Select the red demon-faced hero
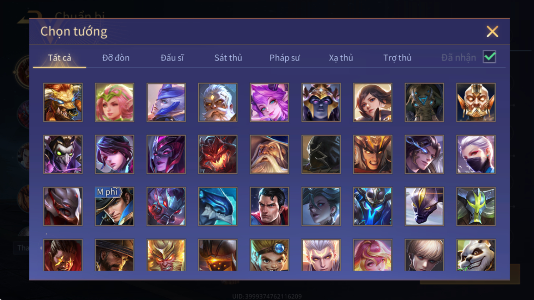This screenshot has width=534, height=300. click(x=218, y=154)
